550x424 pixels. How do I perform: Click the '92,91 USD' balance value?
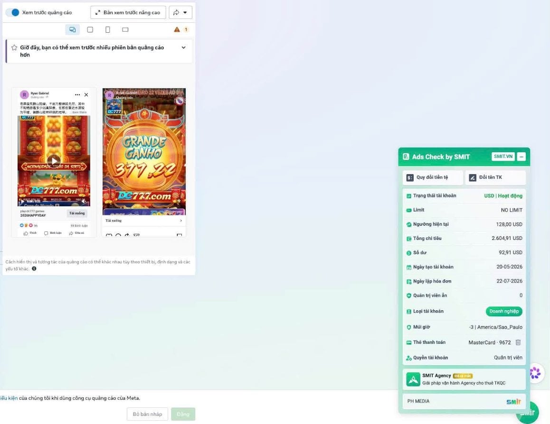[511, 252]
